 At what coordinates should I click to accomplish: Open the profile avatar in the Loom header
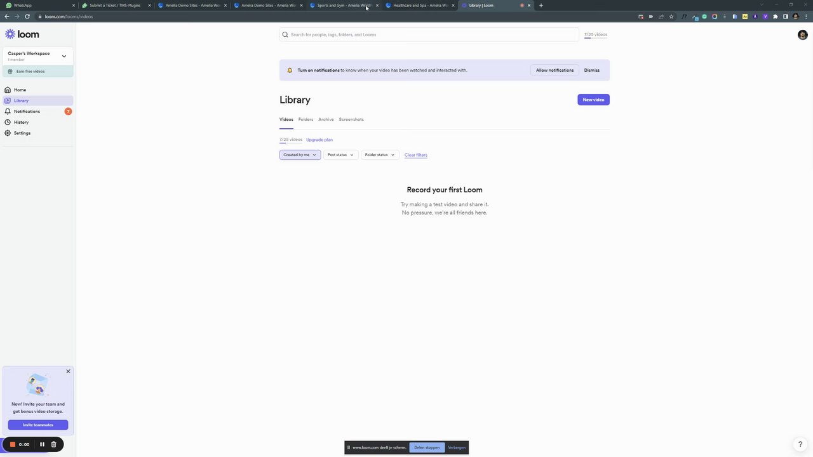[802, 35]
